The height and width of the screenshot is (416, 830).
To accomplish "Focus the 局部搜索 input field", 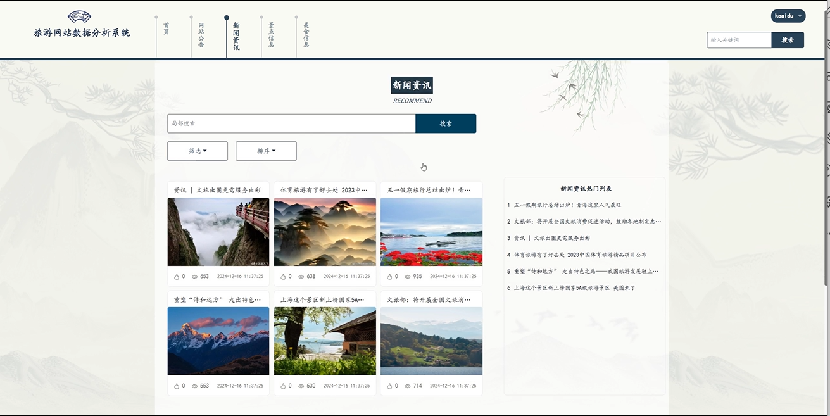I will point(291,123).
